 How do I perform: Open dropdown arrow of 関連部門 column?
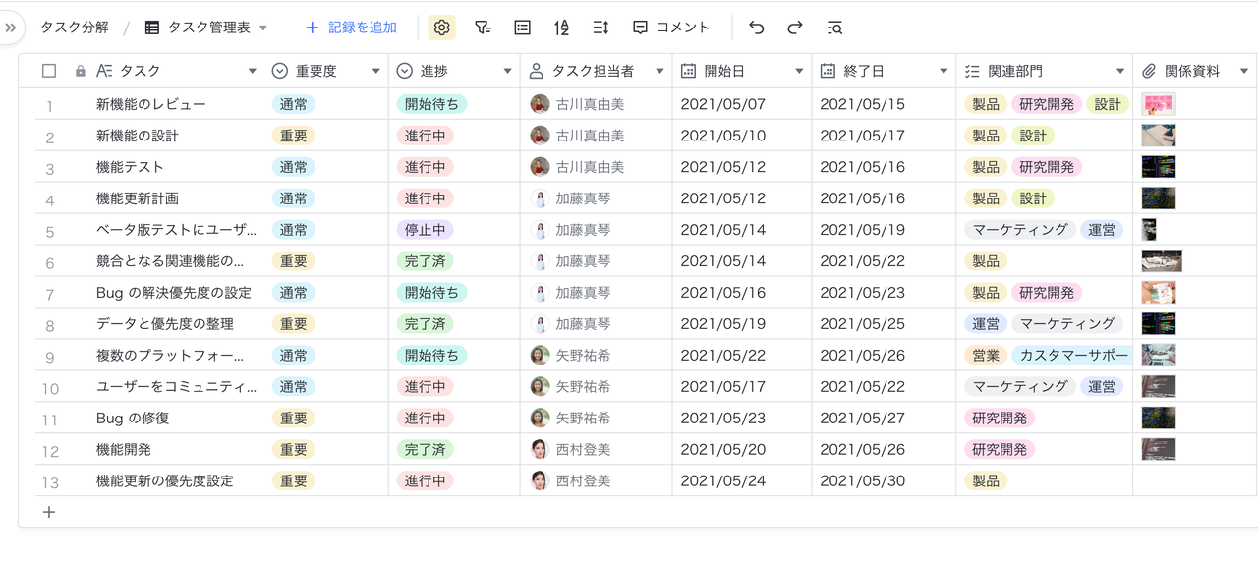[x=1120, y=71]
